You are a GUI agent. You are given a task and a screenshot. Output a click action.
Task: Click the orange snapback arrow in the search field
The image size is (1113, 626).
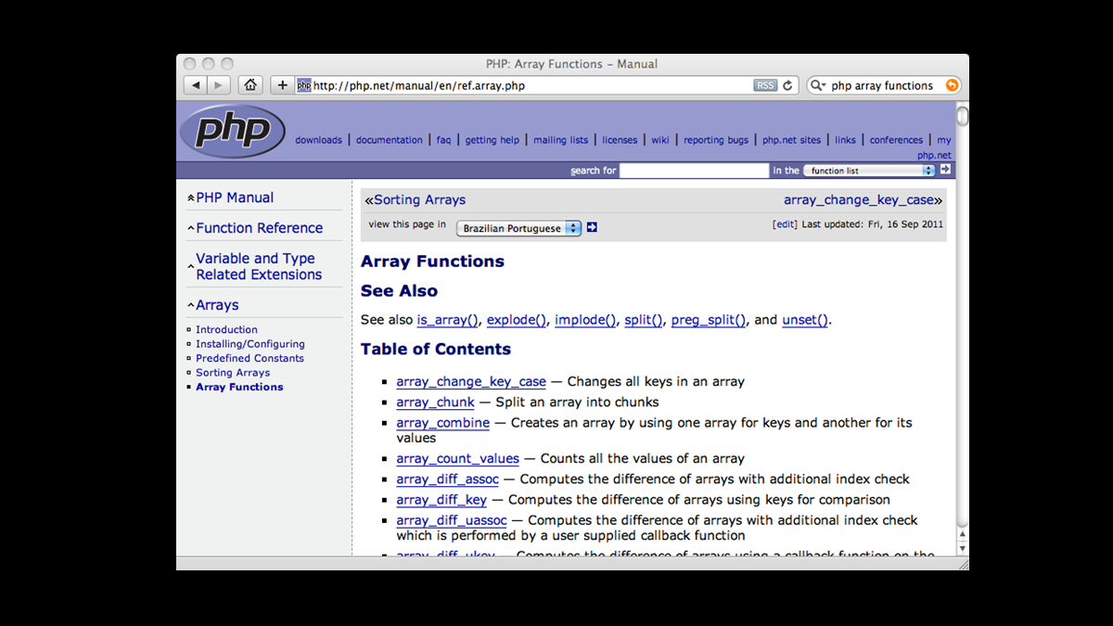click(951, 85)
